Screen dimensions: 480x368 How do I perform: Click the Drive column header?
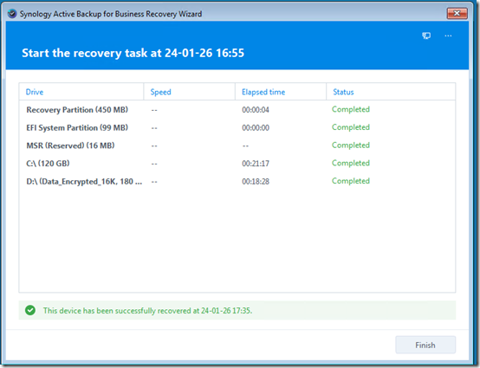pyautogui.click(x=81, y=92)
